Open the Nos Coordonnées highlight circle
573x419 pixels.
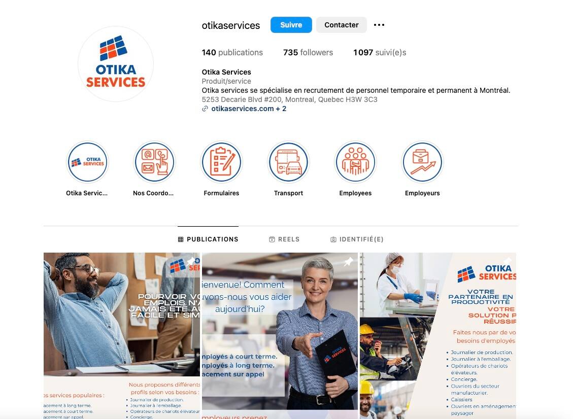click(154, 162)
